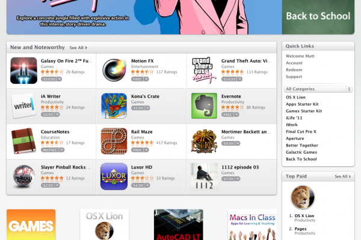Expand the price arrow for Galaxy On Fire 2
The width and height of the screenshot is (361, 240).
tap(59, 79)
